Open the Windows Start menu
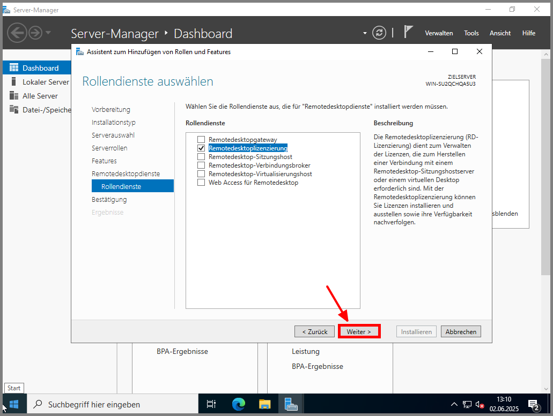553x416 pixels. (x=13, y=404)
